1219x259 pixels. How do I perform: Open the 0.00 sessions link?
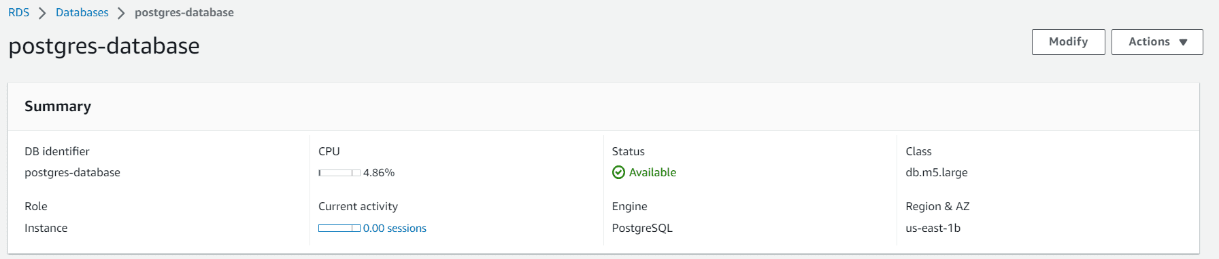395,228
